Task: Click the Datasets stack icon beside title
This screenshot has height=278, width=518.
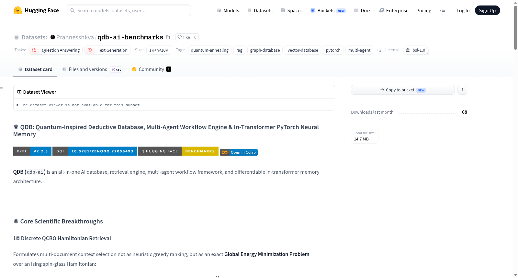Action: coord(17,37)
